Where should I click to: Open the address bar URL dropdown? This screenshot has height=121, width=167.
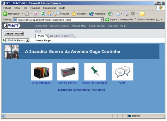point(102,20)
